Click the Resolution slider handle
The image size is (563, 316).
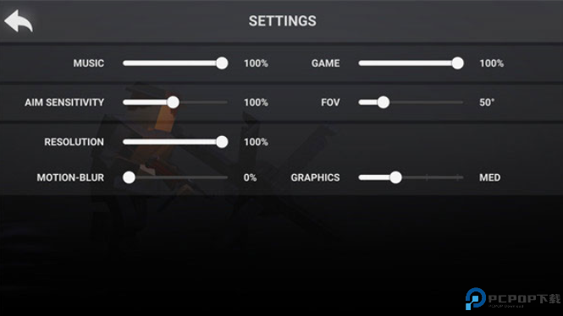pos(222,142)
